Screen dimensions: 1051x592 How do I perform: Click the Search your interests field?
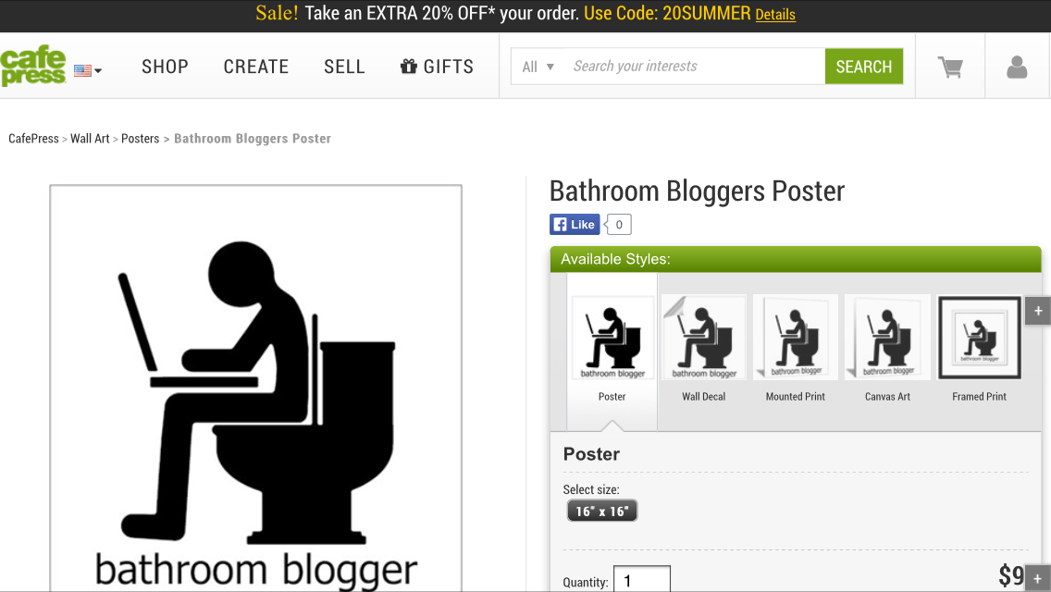[695, 67]
